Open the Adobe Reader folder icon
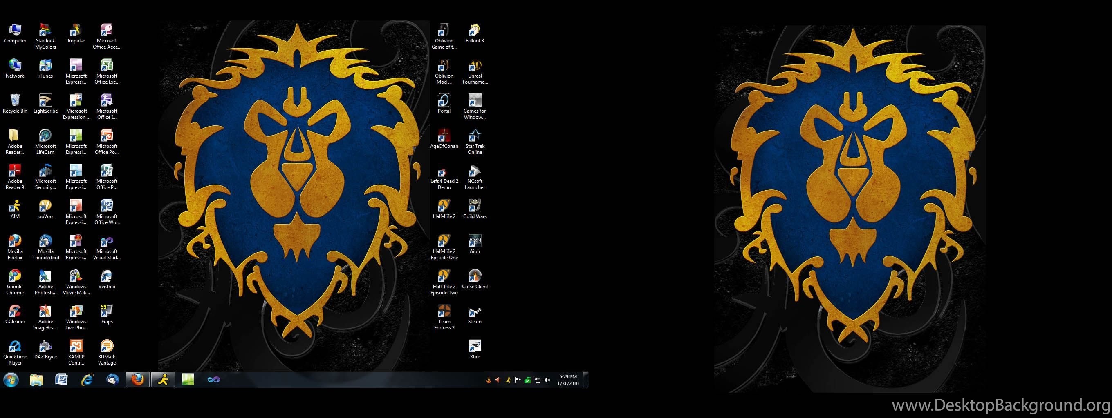This screenshot has height=418, width=1112. [x=15, y=142]
